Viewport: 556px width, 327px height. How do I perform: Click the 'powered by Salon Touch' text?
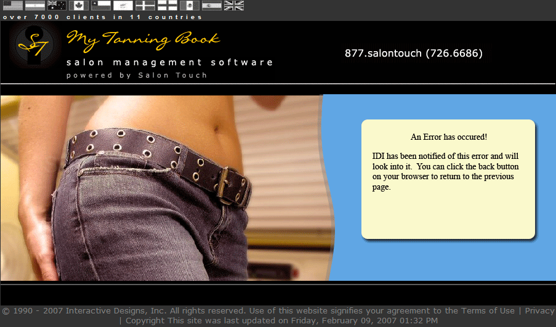[137, 75]
